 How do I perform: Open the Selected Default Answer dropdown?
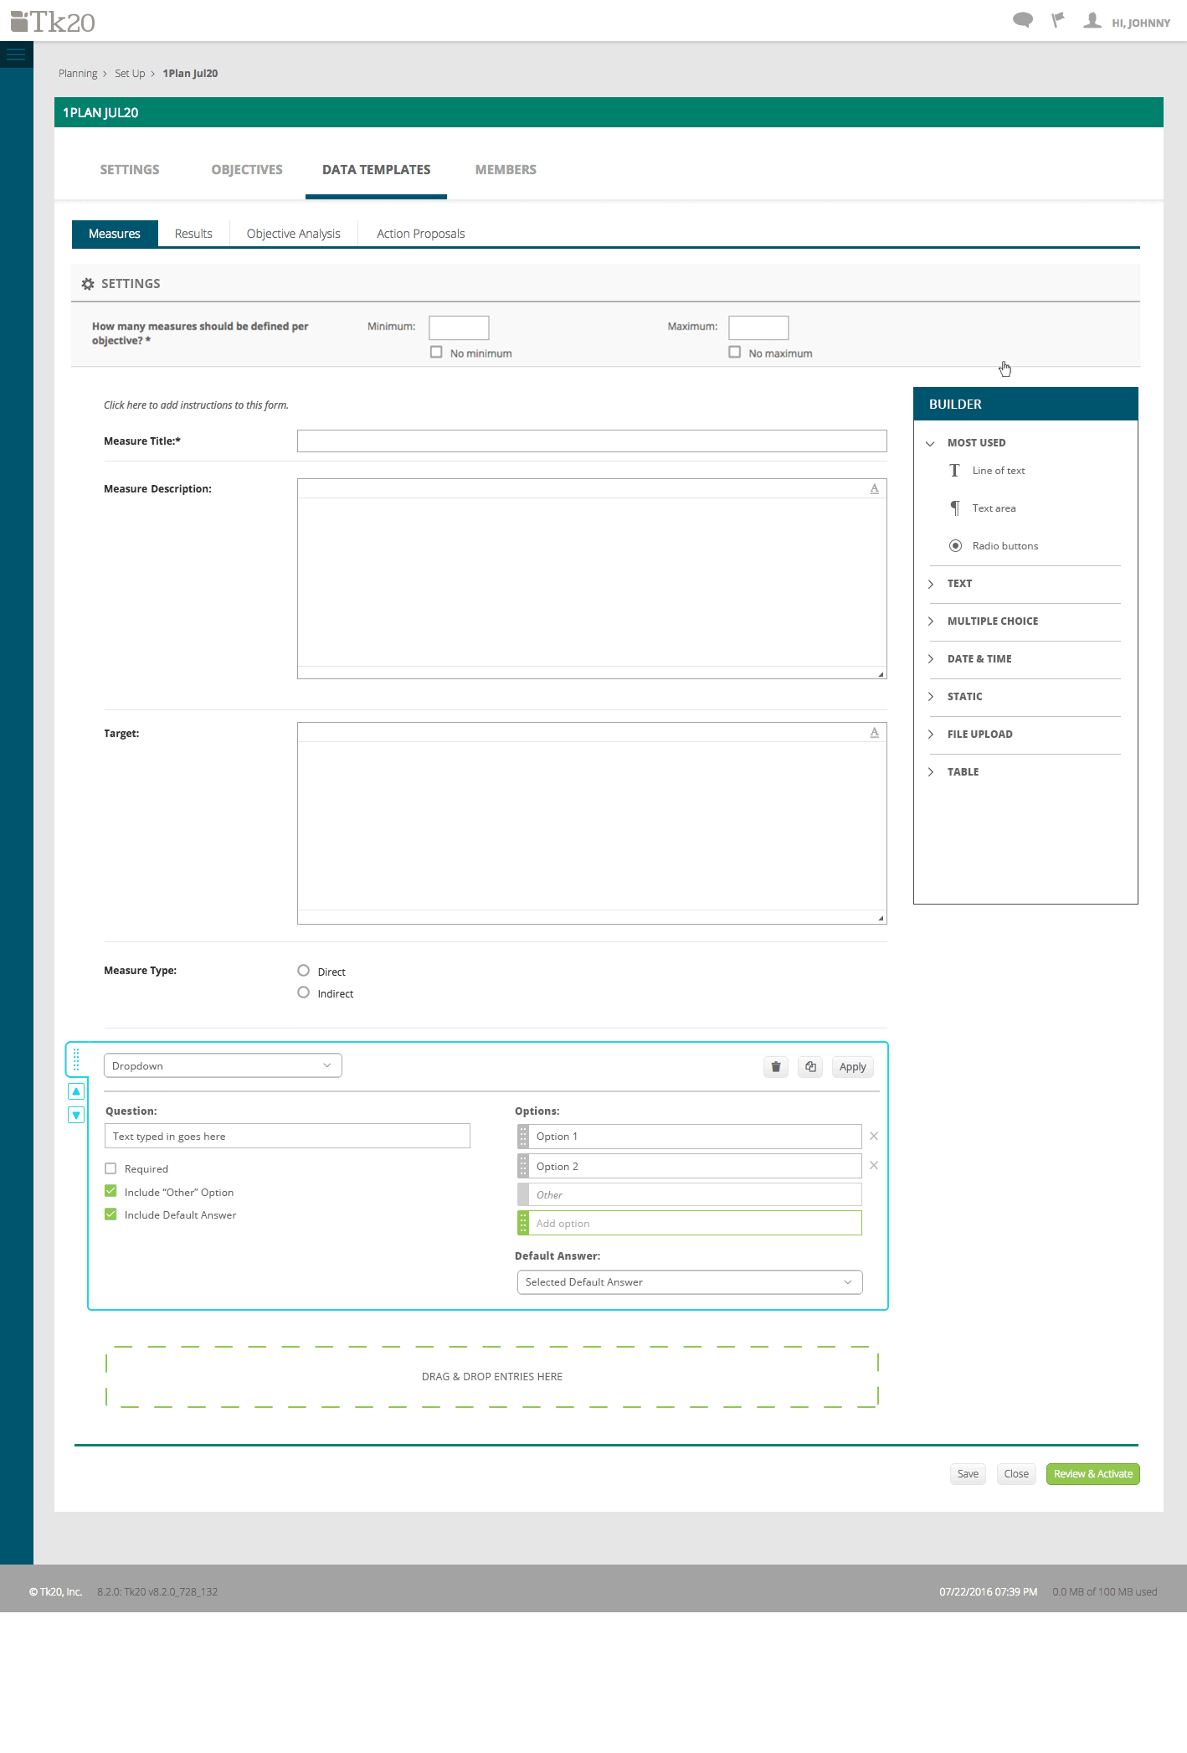[x=690, y=1282]
